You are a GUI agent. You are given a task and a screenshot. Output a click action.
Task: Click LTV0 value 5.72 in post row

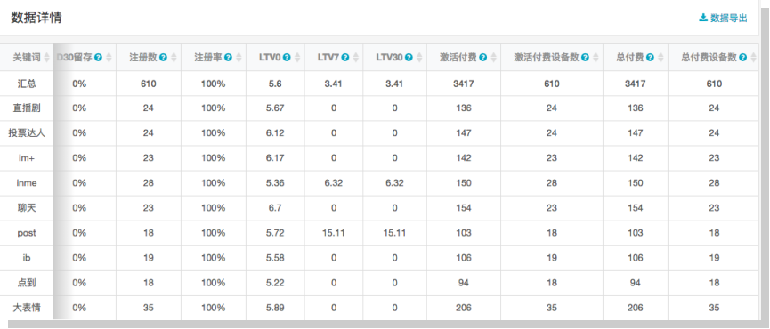pyautogui.click(x=275, y=233)
